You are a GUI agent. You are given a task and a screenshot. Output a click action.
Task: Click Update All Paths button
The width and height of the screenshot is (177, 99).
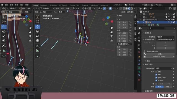pyautogui.click(x=158, y=57)
